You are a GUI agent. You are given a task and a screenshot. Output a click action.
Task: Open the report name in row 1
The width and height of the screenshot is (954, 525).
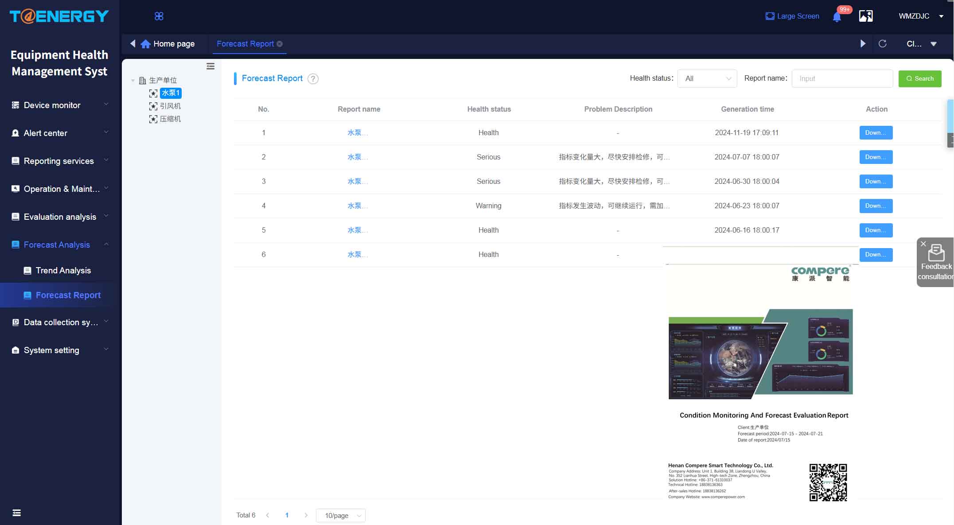[358, 132]
